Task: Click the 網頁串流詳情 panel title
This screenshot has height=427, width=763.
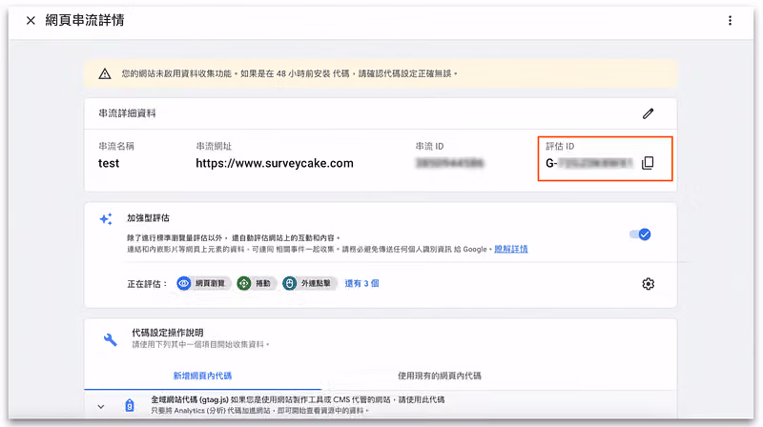Action: click(x=85, y=20)
